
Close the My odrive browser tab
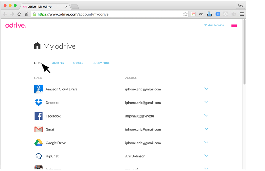(66, 6)
